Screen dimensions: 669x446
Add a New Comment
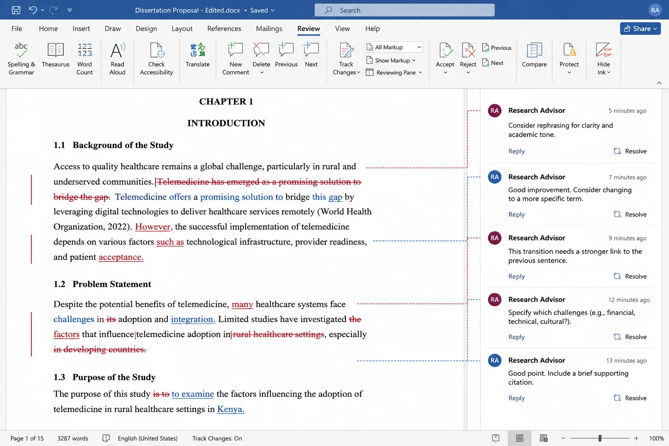tap(236, 58)
